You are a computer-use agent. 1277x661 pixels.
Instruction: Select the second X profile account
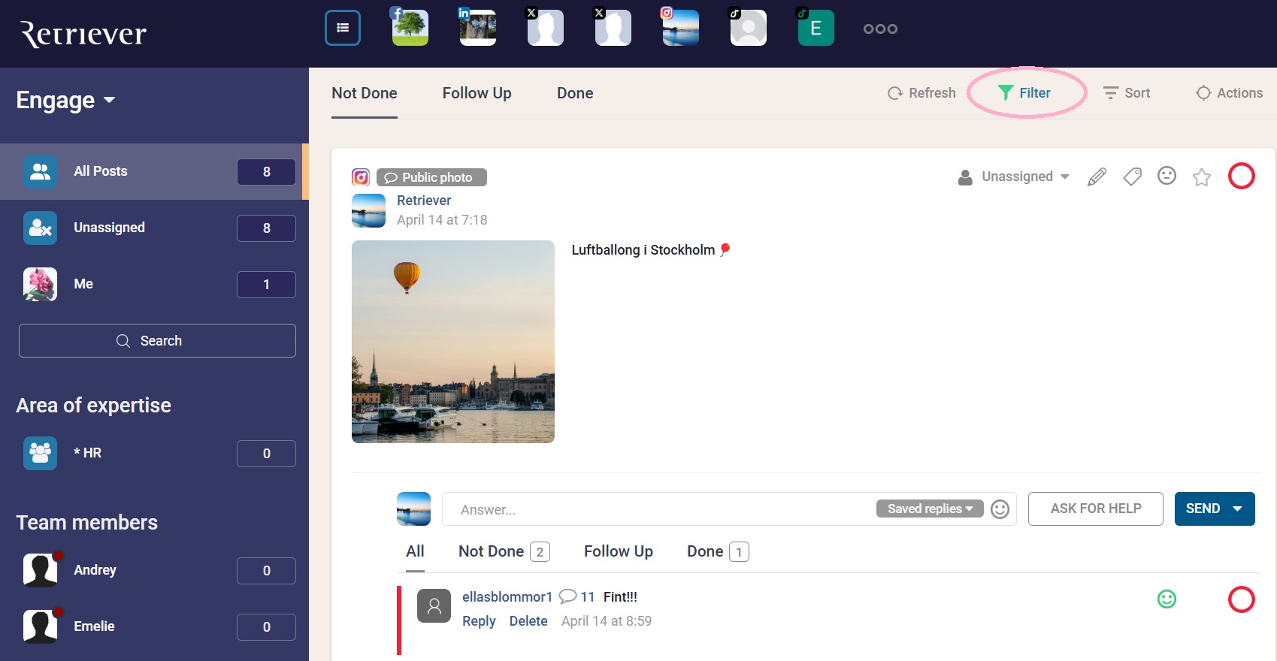click(613, 28)
